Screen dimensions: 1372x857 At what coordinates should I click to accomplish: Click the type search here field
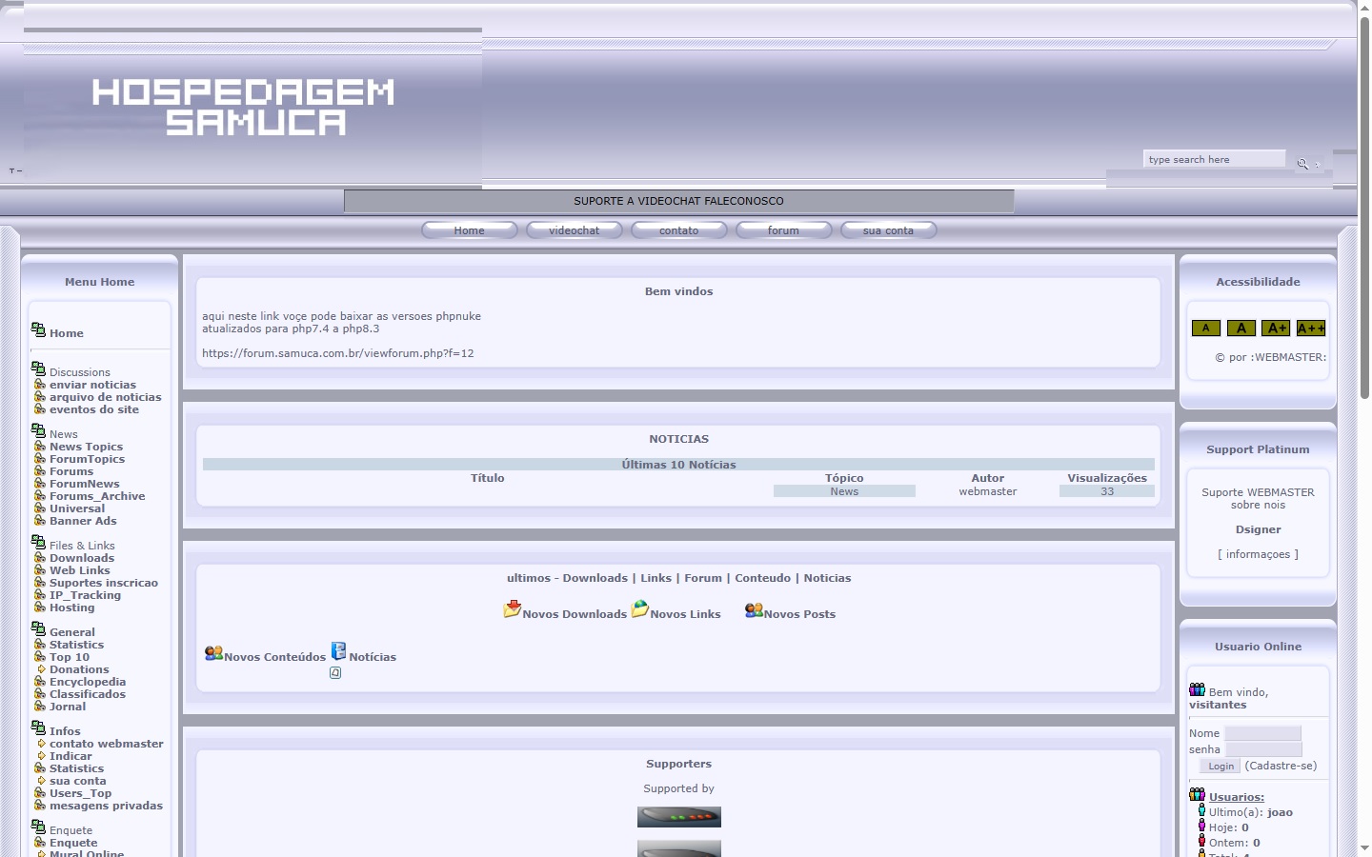tap(1215, 159)
